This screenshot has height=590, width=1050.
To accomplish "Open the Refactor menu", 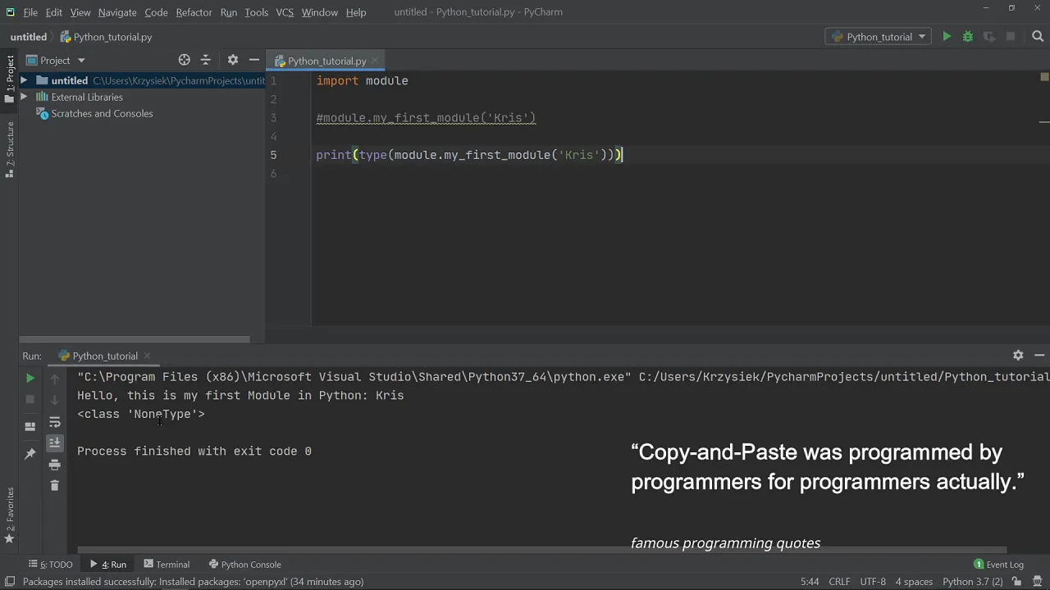I will [x=194, y=12].
